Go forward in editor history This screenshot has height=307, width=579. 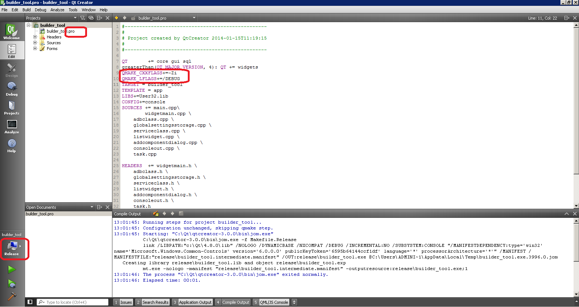point(124,18)
